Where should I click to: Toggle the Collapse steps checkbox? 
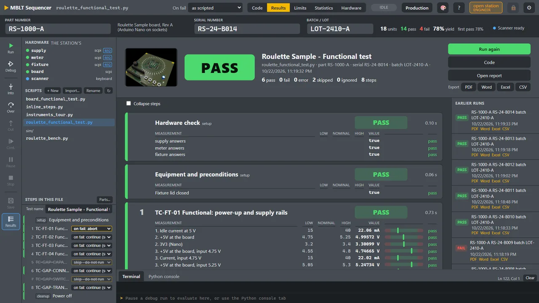[x=129, y=104]
